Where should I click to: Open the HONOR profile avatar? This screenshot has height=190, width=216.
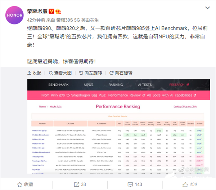point(14,15)
